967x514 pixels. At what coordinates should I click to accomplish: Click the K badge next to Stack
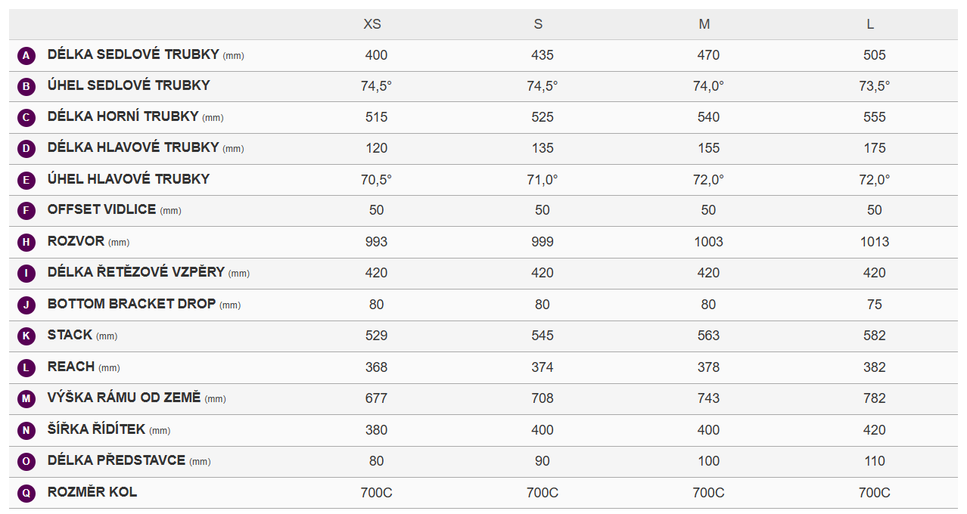coord(26,336)
